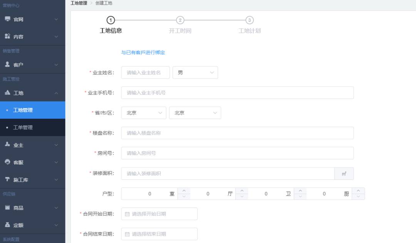416x243 pixels.
Task: Click the 定额 icon in sidebar
Action: point(7,225)
